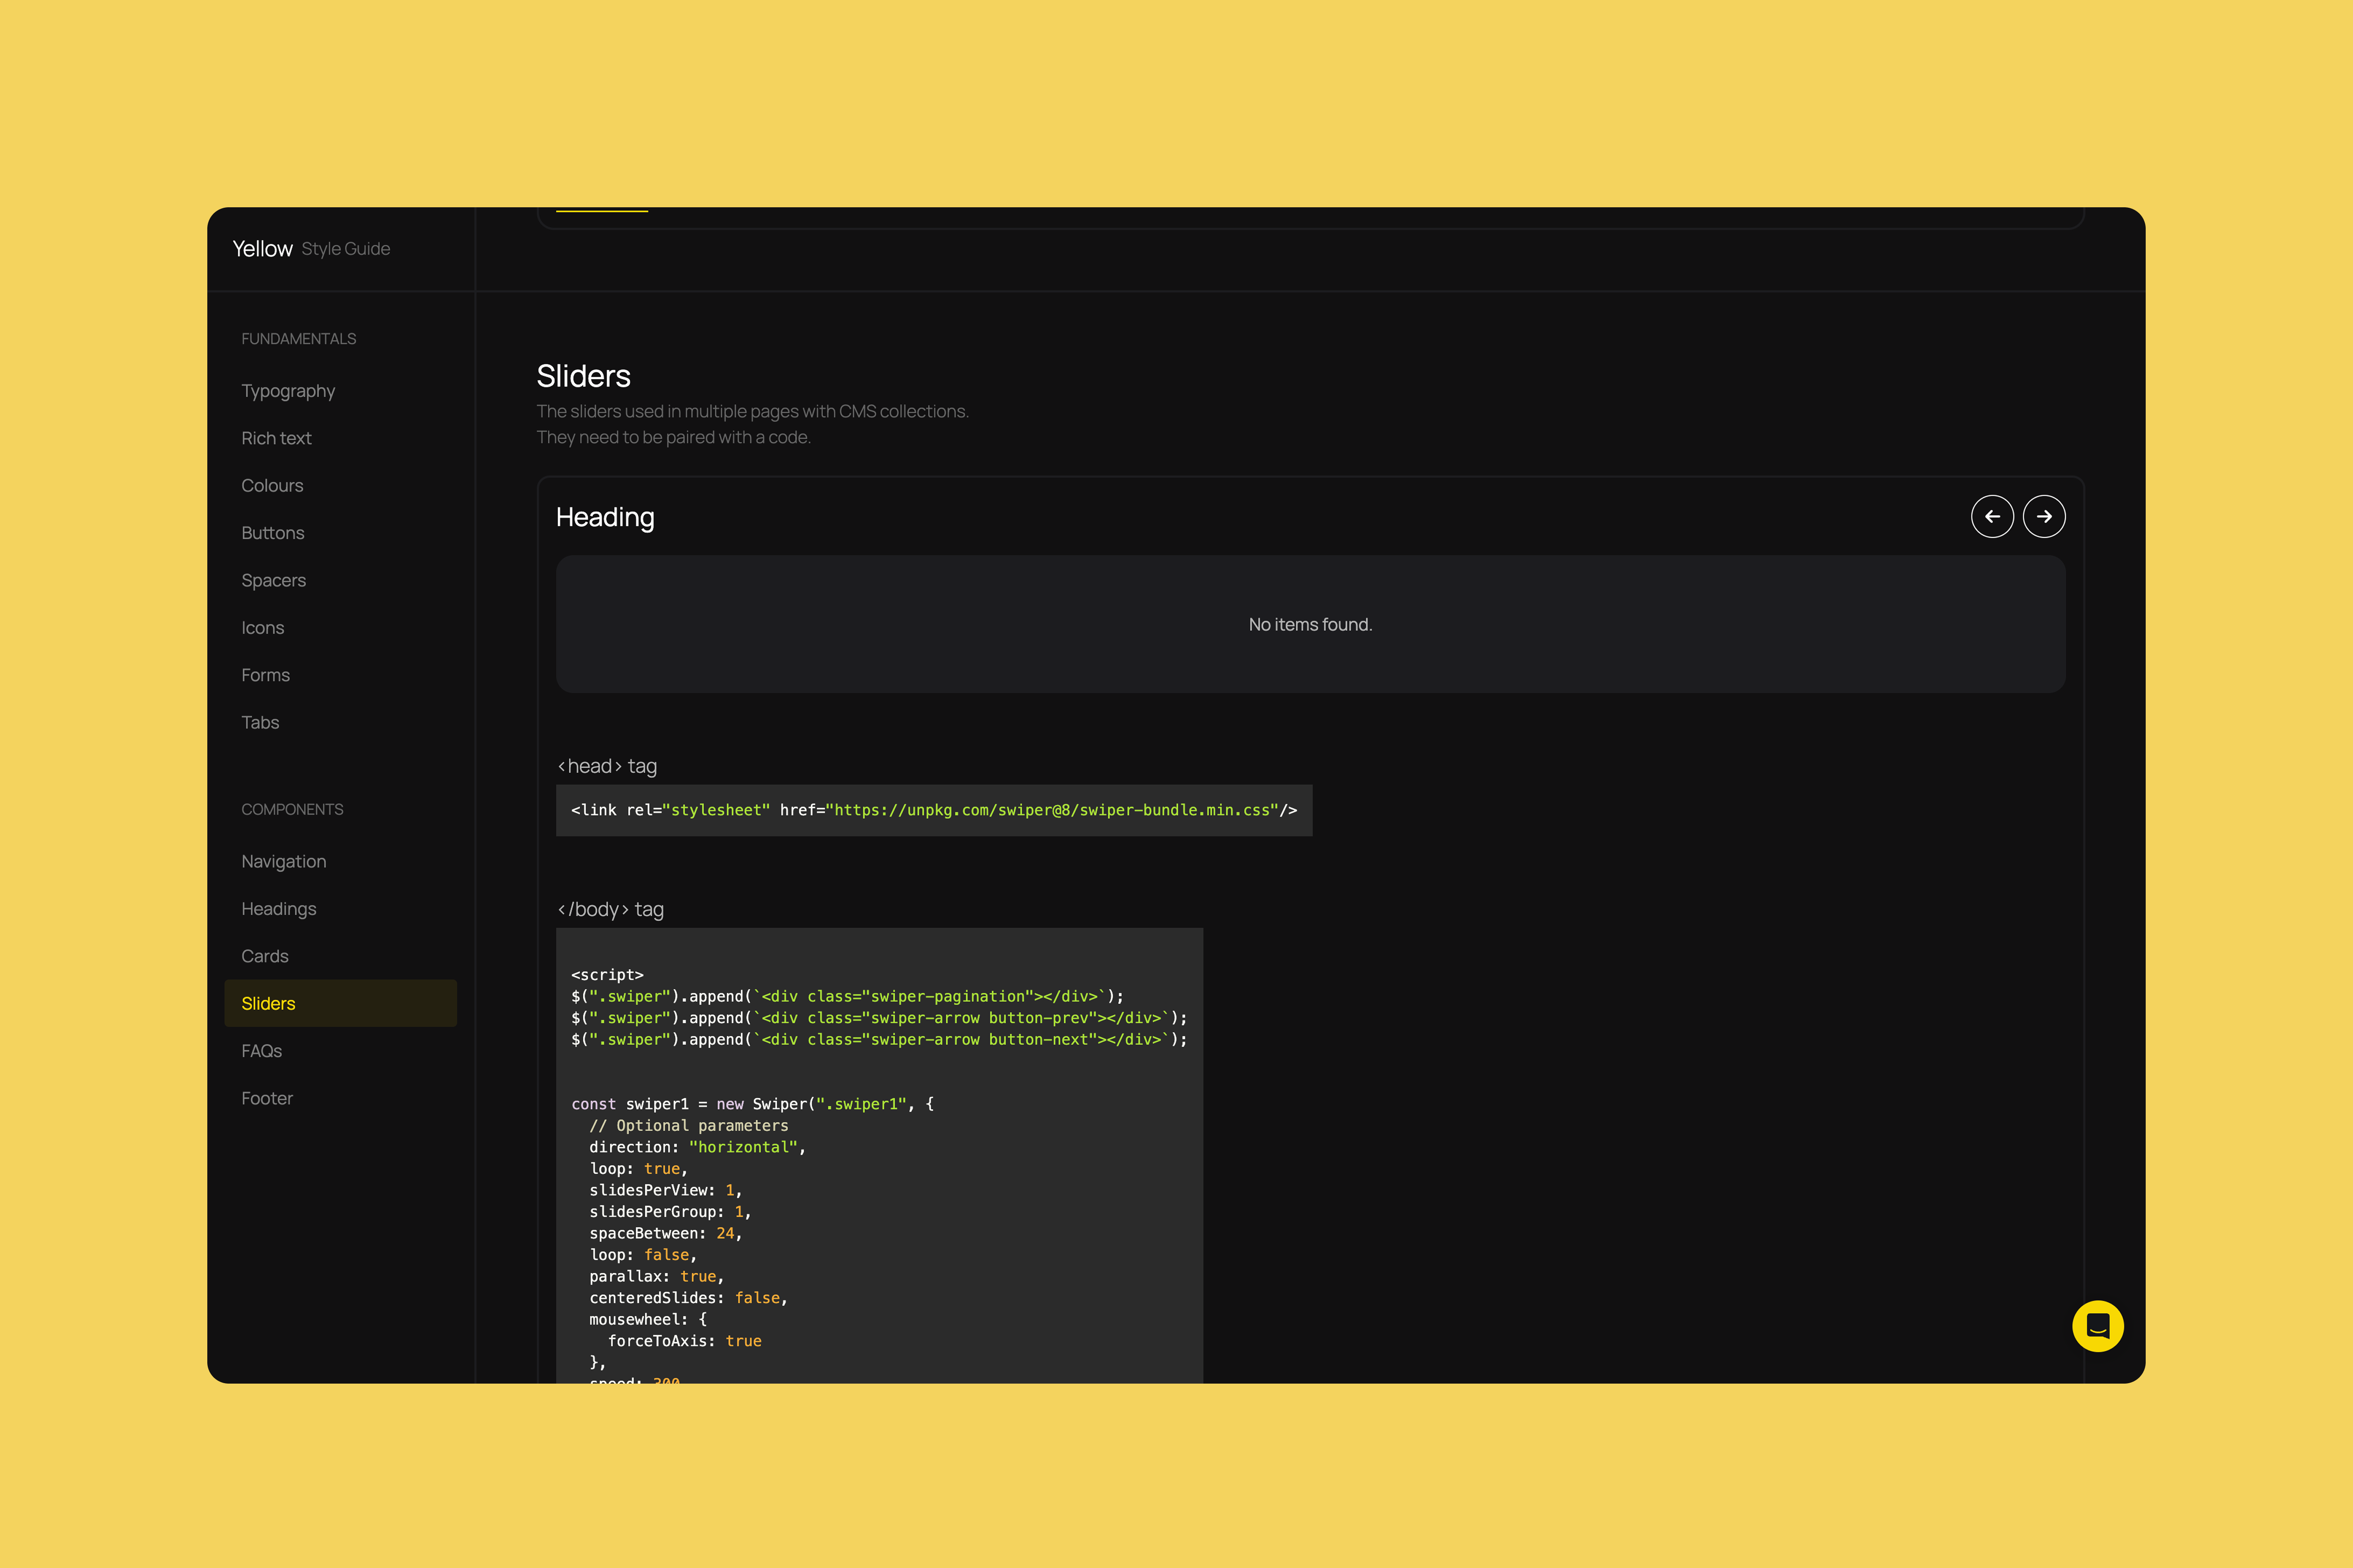Select Navigation under Components
Image resolution: width=2353 pixels, height=1568 pixels.
(x=284, y=861)
